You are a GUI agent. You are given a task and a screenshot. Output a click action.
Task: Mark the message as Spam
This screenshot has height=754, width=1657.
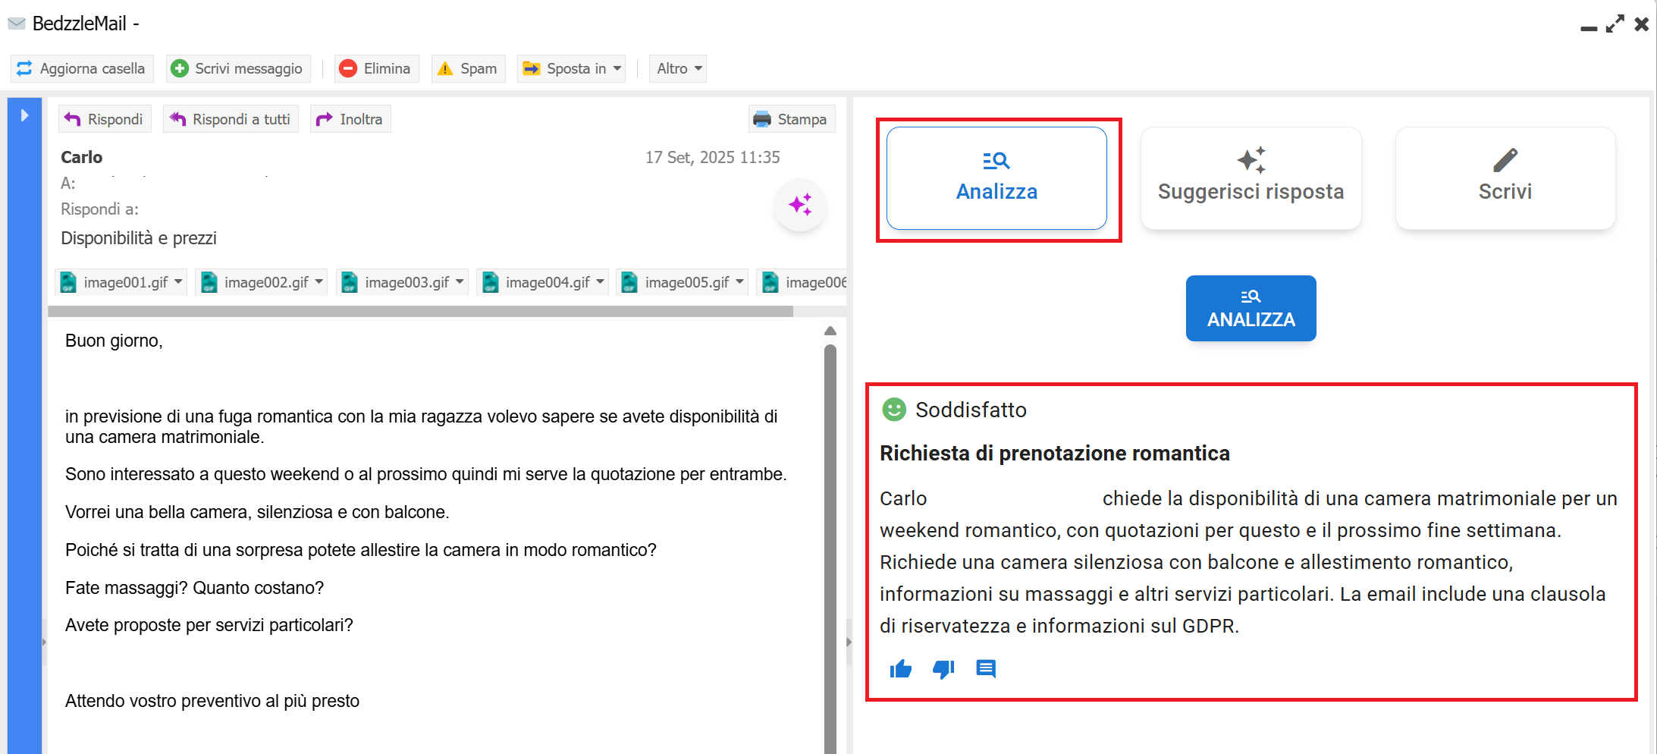point(468,68)
